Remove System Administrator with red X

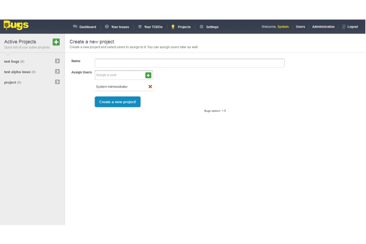150,87
